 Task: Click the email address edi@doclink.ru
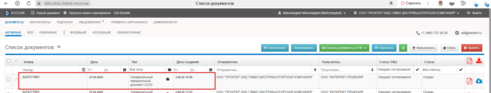471,33
